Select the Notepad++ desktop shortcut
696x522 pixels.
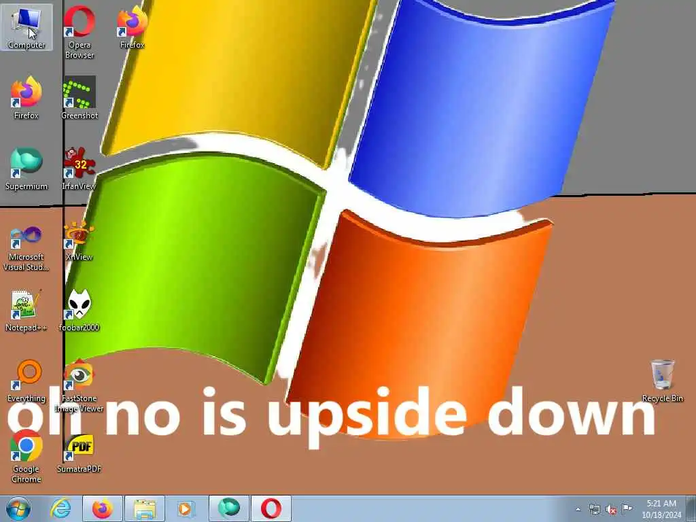(x=26, y=311)
